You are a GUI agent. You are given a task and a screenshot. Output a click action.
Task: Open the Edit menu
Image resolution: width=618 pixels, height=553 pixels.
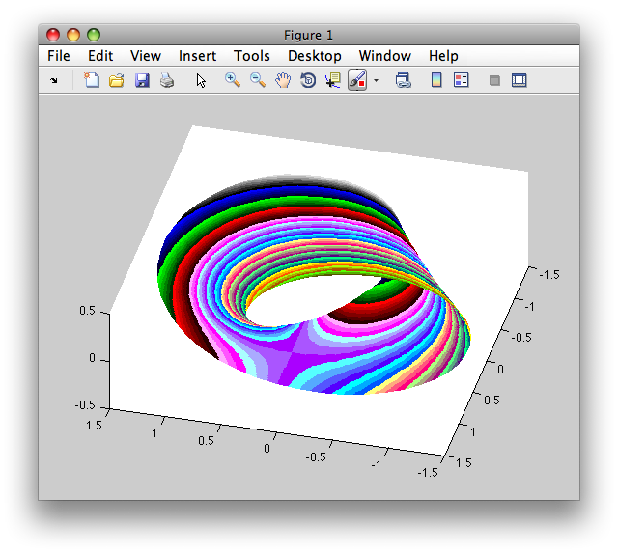(100, 56)
